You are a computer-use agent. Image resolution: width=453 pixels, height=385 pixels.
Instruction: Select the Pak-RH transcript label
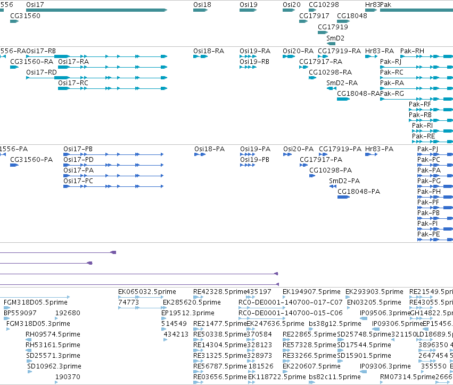(x=412, y=51)
